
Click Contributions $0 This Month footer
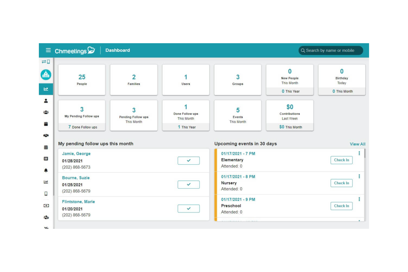[290, 127]
